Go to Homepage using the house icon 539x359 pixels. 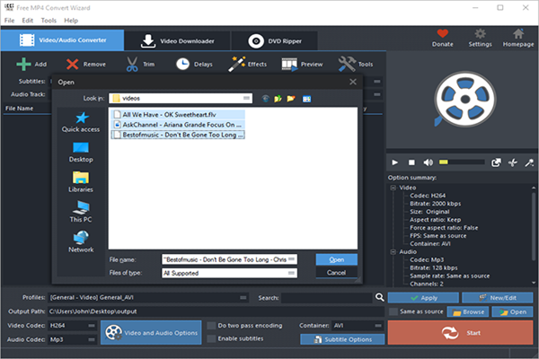coord(517,36)
